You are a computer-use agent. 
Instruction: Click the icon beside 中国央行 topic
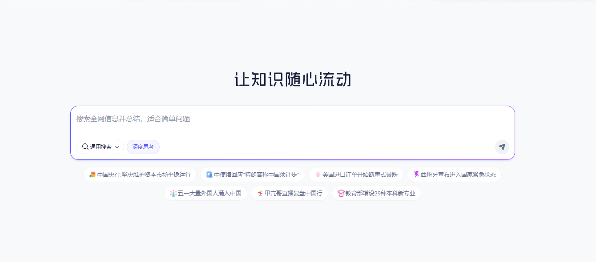pos(93,175)
